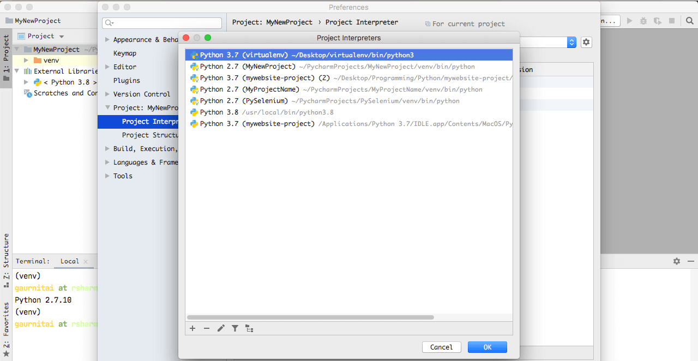The height and width of the screenshot is (361, 698).
Task: Switch to Local terminal tab
Action: (69, 261)
